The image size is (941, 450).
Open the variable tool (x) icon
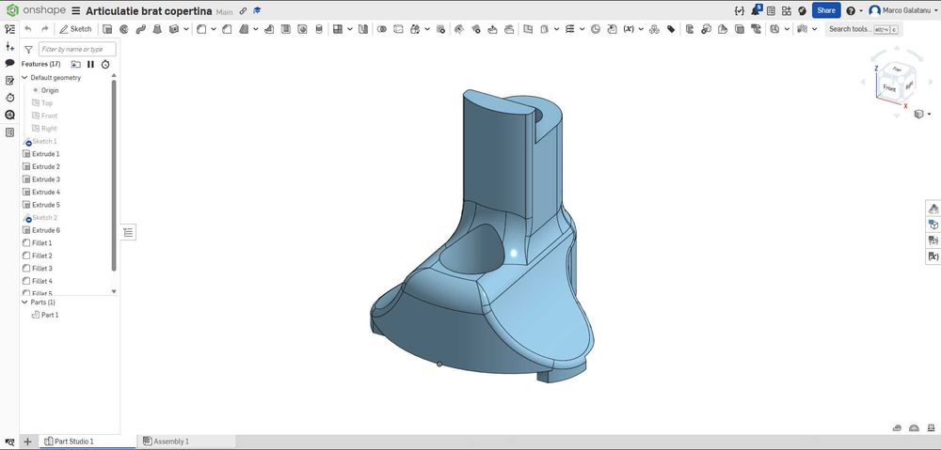click(x=628, y=29)
